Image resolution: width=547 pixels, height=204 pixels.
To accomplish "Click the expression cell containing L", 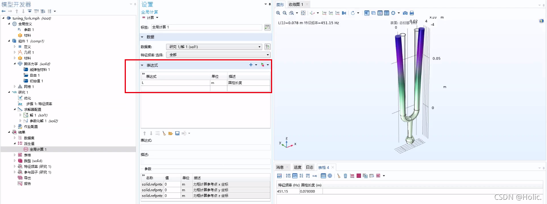I will pyautogui.click(x=176, y=83).
